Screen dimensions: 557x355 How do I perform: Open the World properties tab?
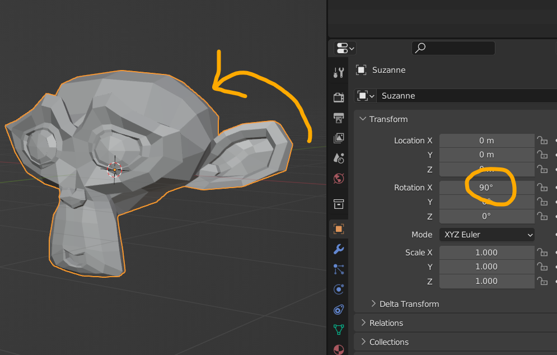point(339,179)
